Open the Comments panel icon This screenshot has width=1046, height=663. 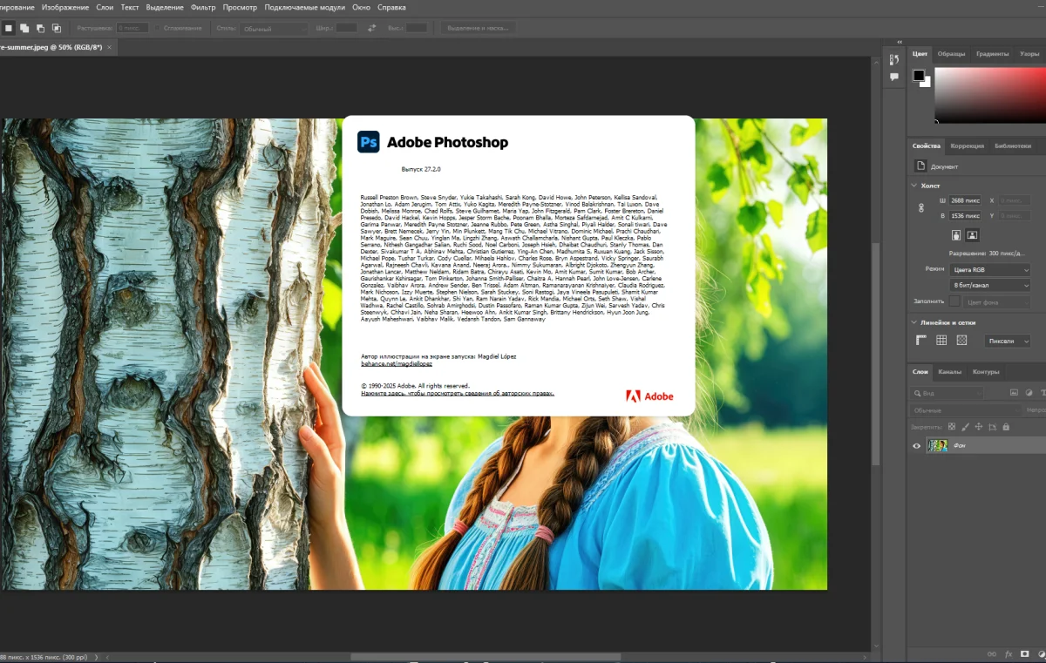point(893,78)
